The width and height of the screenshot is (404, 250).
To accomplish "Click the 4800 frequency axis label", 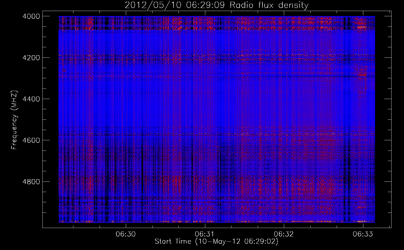I will pyautogui.click(x=31, y=182).
